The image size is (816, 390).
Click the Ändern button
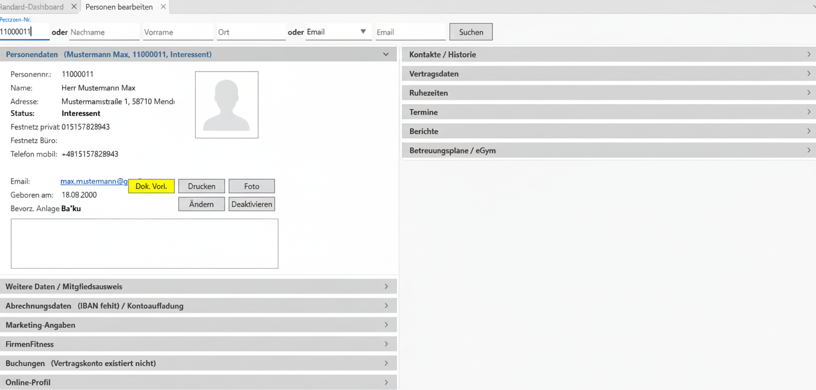pyautogui.click(x=201, y=204)
